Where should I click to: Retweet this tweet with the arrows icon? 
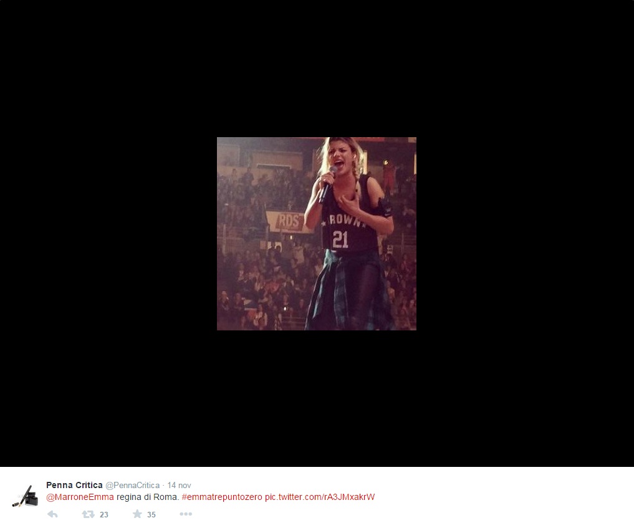(88, 514)
